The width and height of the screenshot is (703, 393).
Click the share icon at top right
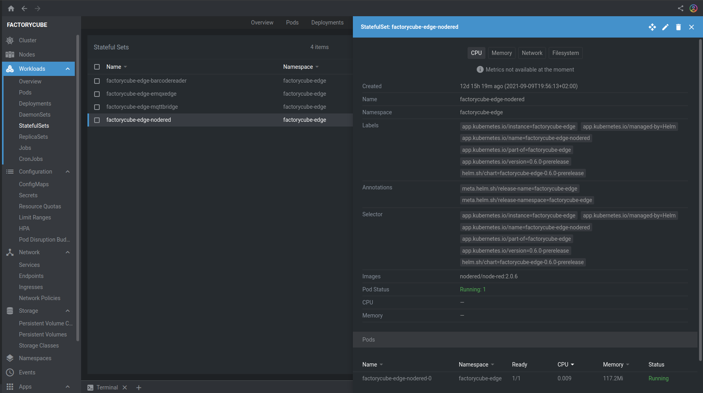click(x=680, y=8)
